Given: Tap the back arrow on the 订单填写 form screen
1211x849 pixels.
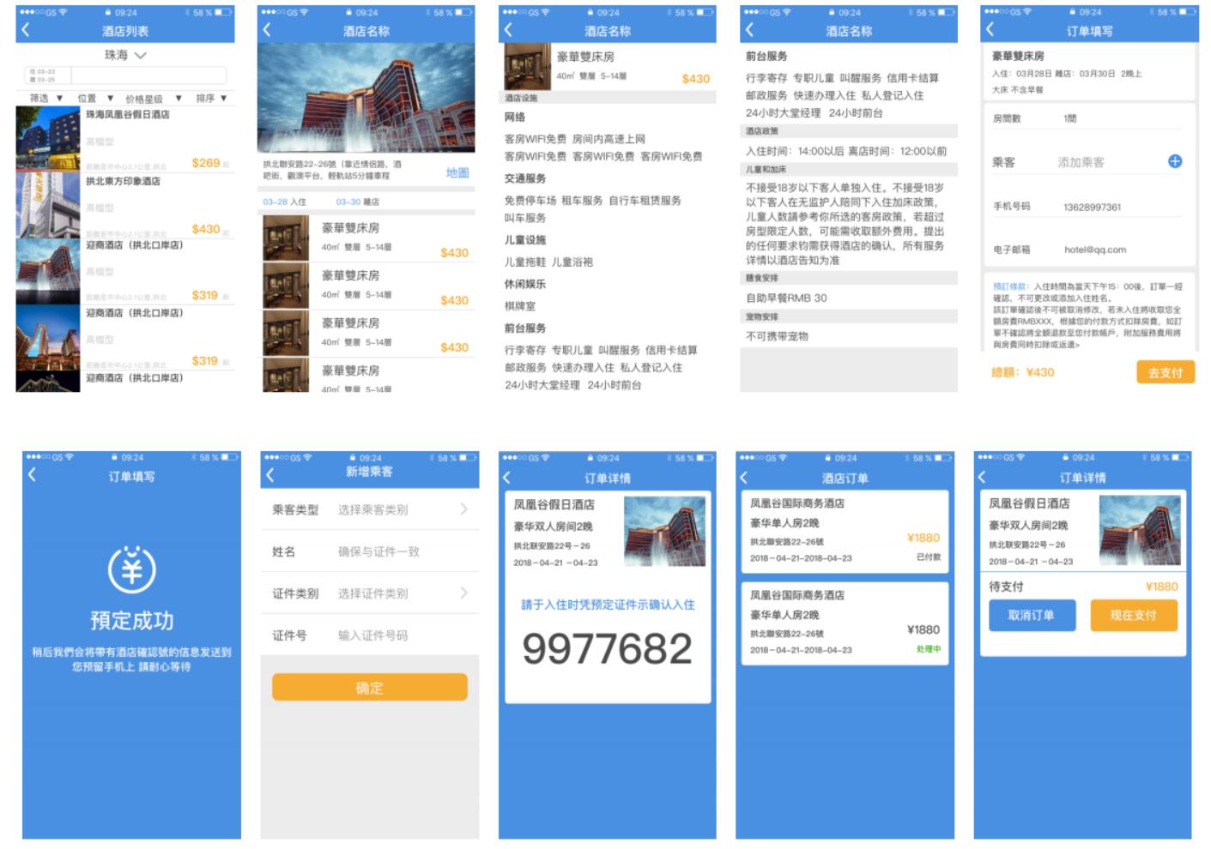Looking at the screenshot, I should click(990, 29).
